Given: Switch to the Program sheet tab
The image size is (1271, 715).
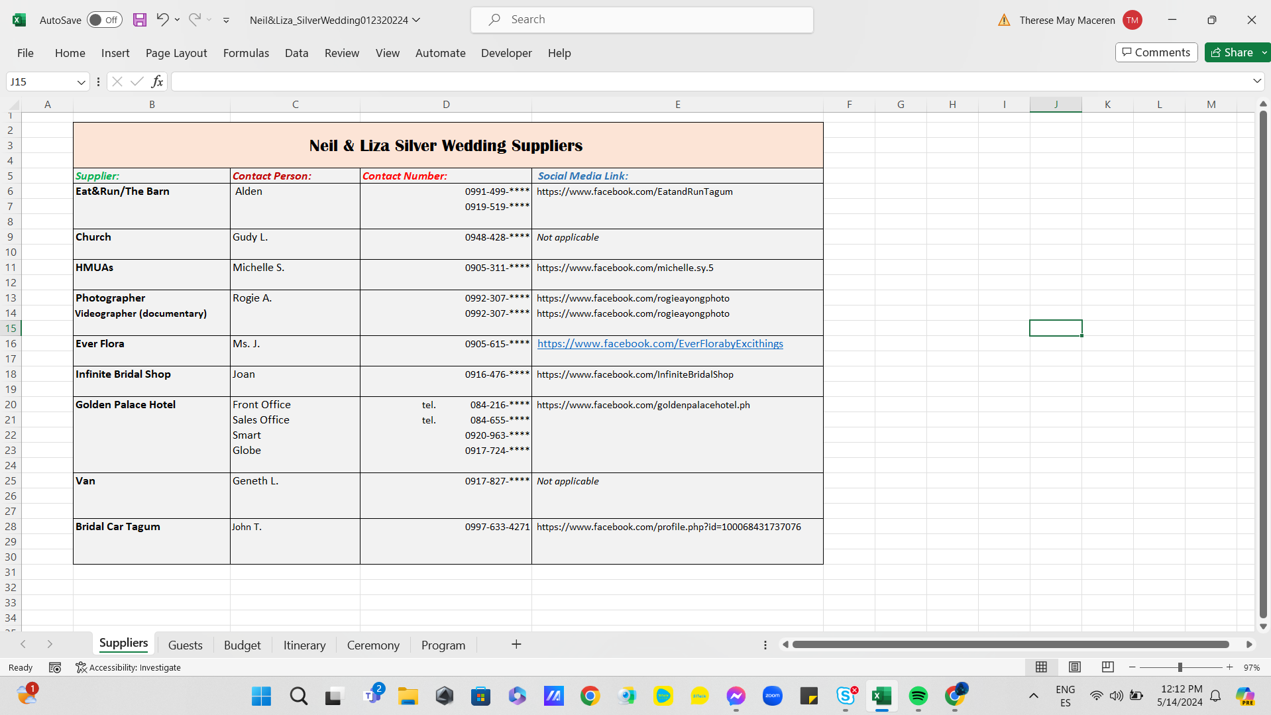Looking at the screenshot, I should click(443, 645).
